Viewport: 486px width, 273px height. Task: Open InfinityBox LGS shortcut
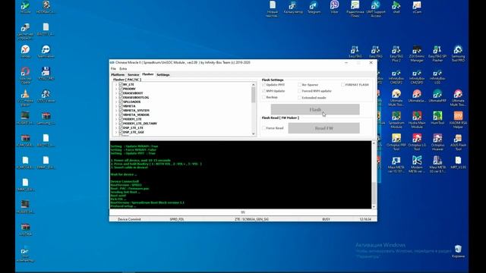tap(437, 77)
